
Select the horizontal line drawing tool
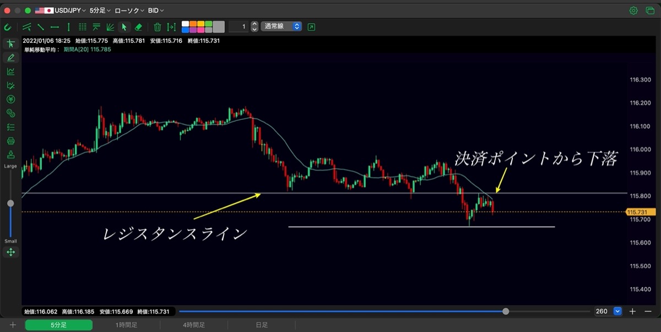tap(55, 26)
